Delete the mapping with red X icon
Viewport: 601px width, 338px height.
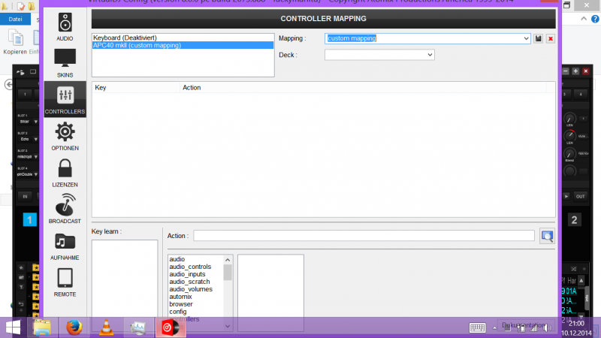coord(551,39)
